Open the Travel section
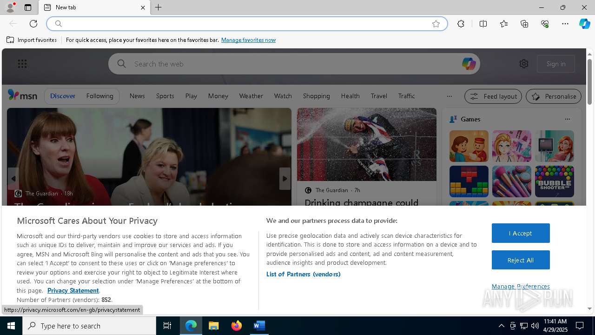The height and width of the screenshot is (335, 595). (379, 96)
